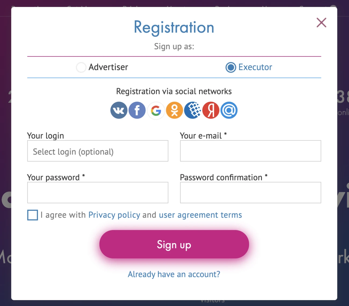Register with the Mail.ru @ icon
349x306 pixels.
229,110
